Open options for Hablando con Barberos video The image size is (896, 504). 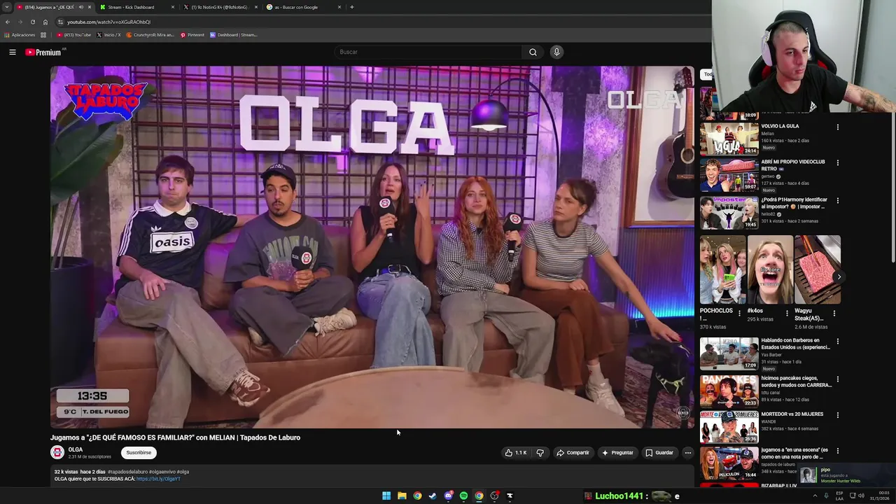837,342
